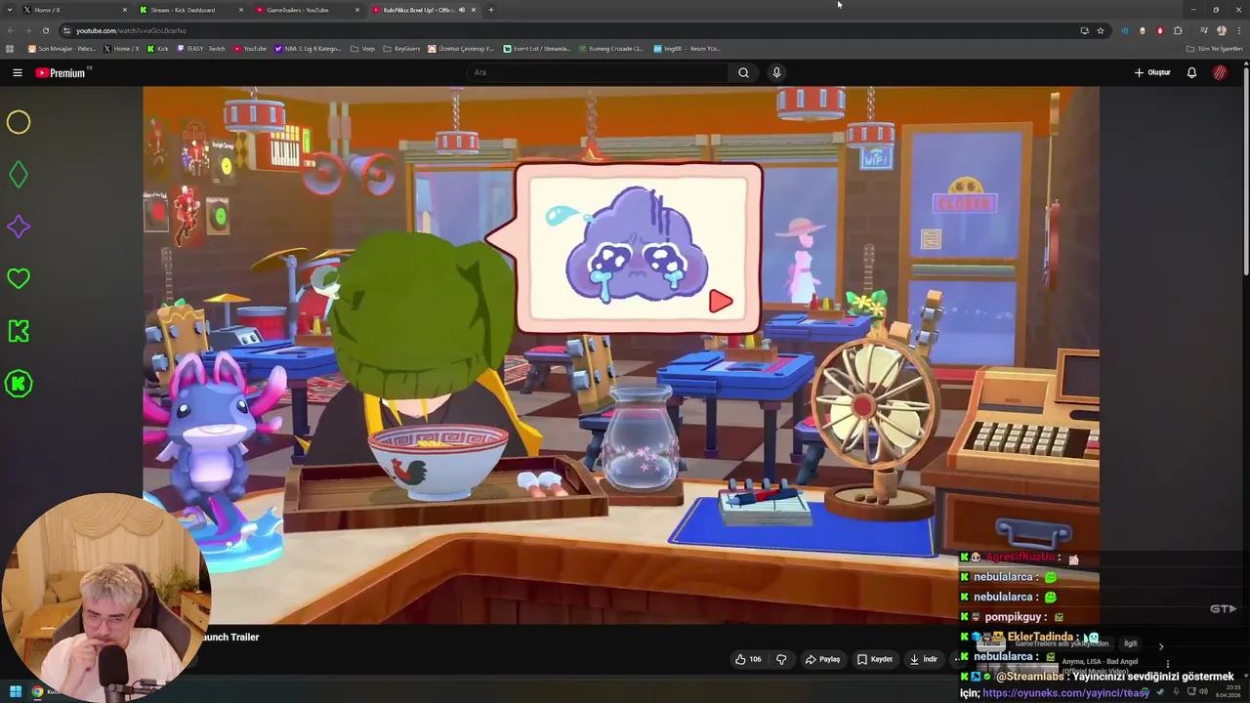The image size is (1250, 703).
Task: Open a new browser tab
Action: tap(490, 10)
